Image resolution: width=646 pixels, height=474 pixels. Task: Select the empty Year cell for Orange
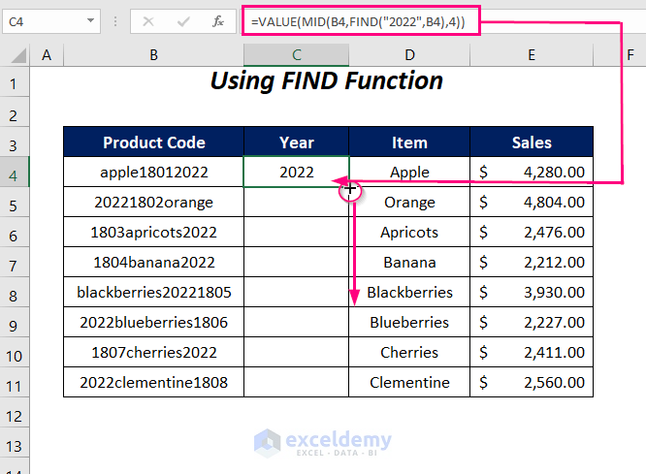[296, 203]
